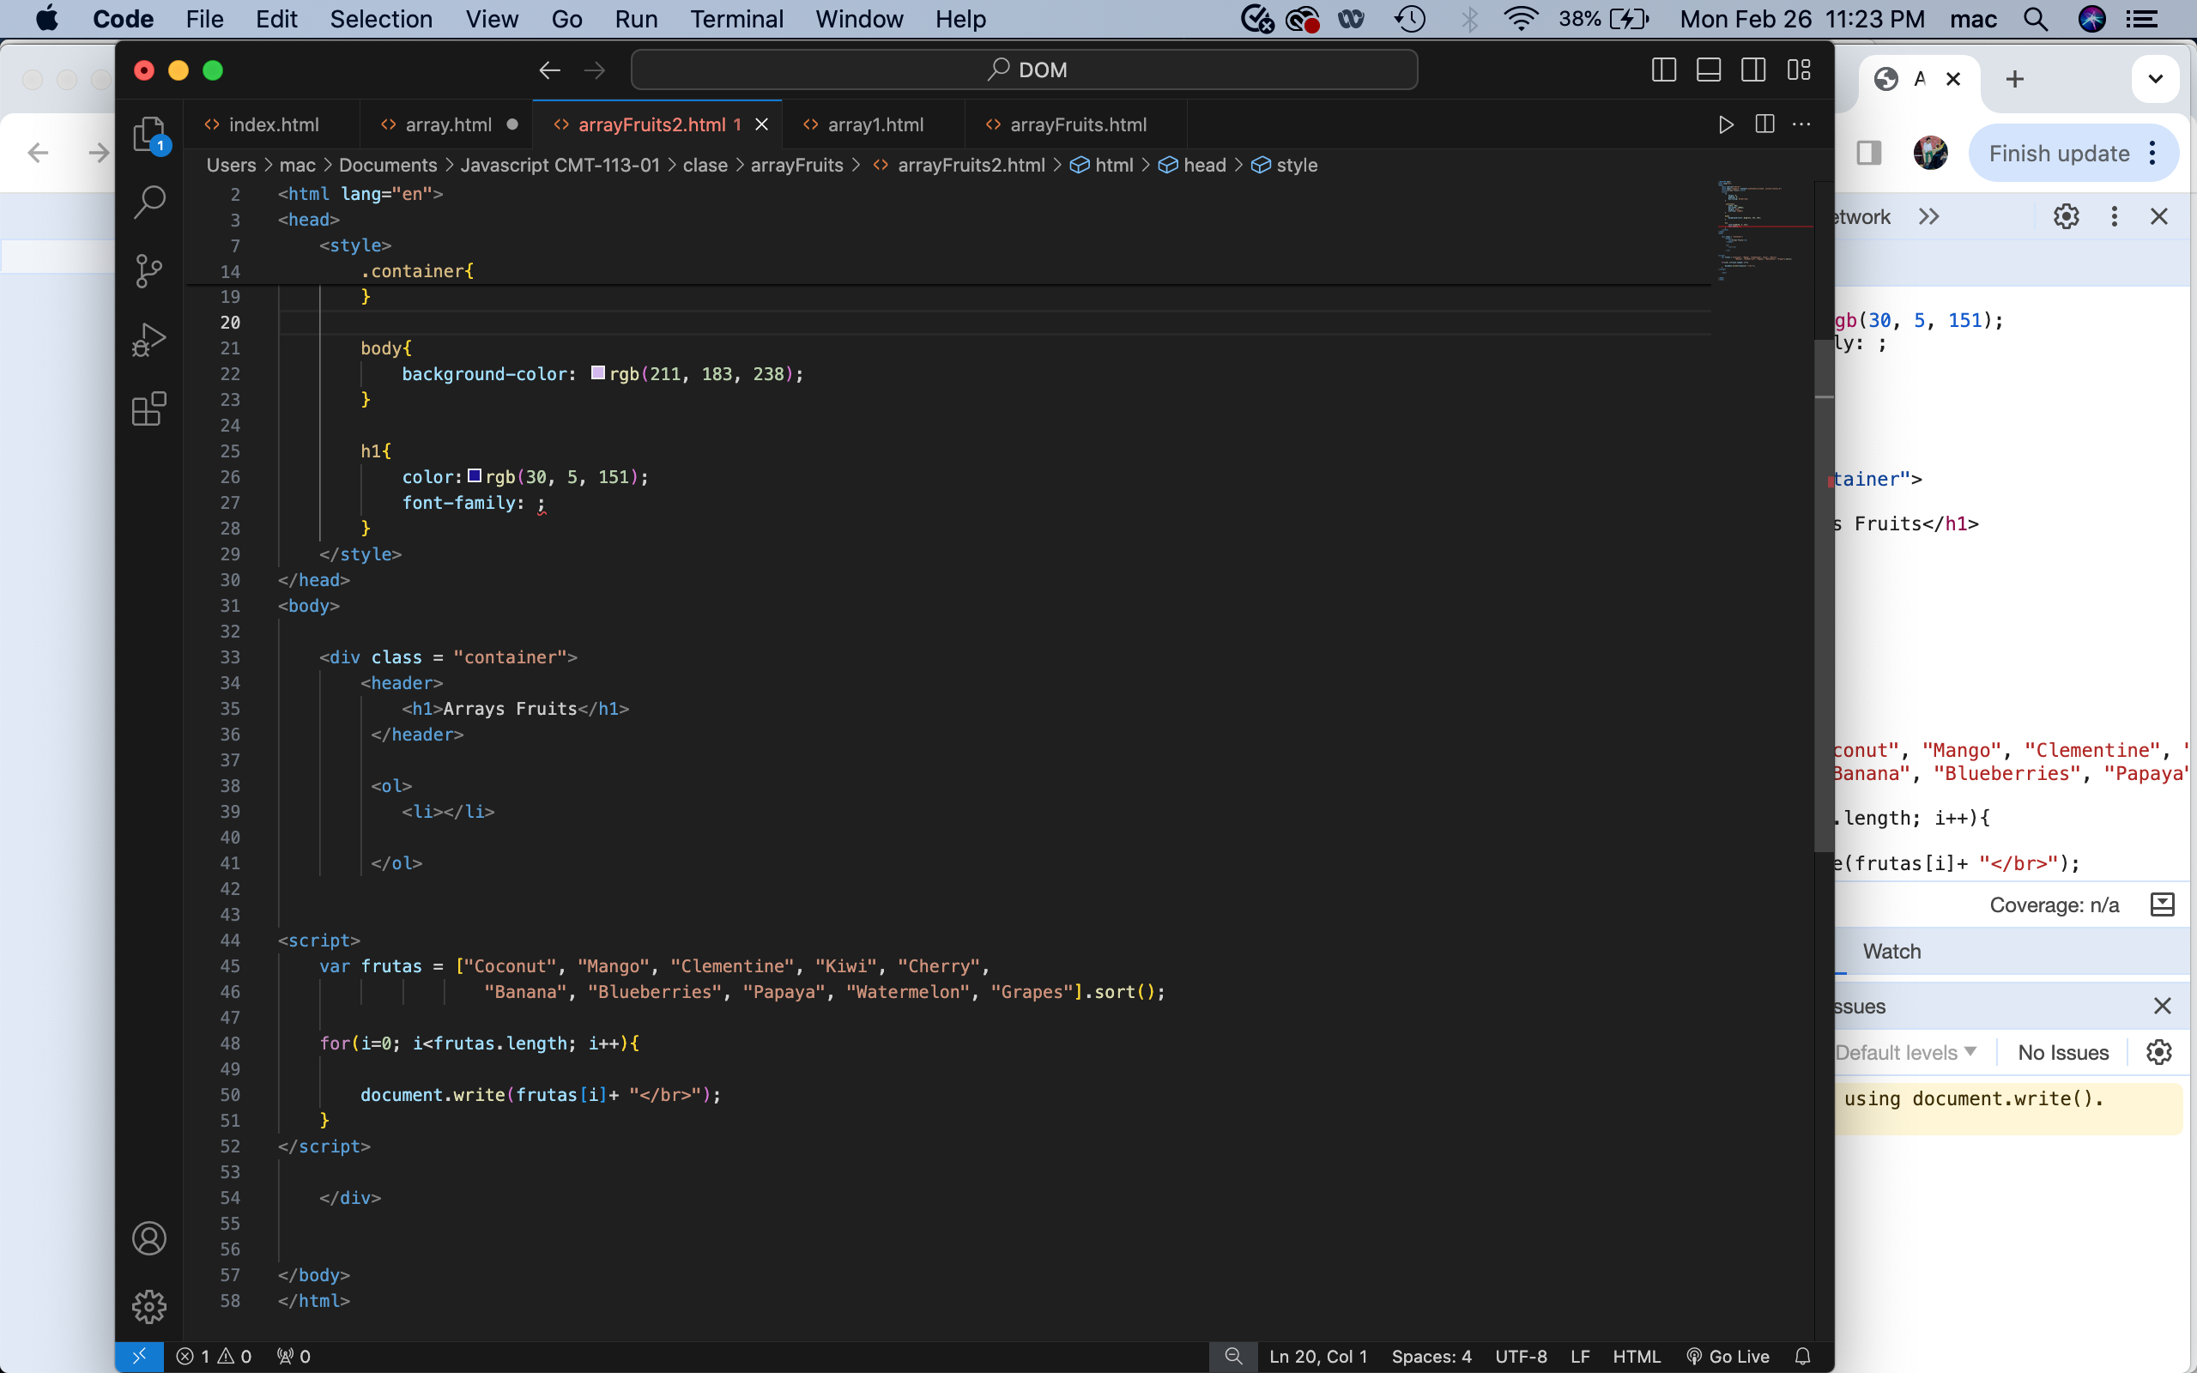Viewport: 2197px width, 1373px height.
Task: Expand the head breadcrumb path segment
Action: (1204, 165)
